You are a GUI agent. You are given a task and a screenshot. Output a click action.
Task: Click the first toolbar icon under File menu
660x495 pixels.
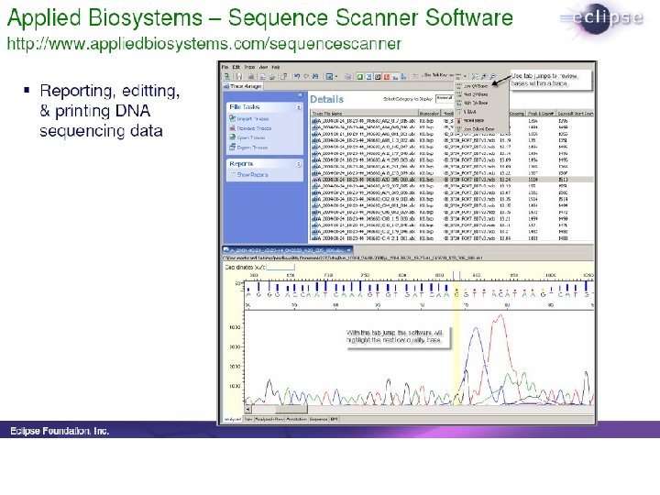(227, 77)
